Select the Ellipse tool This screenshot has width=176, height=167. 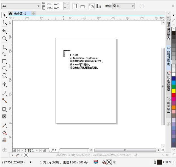click(x=4, y=68)
